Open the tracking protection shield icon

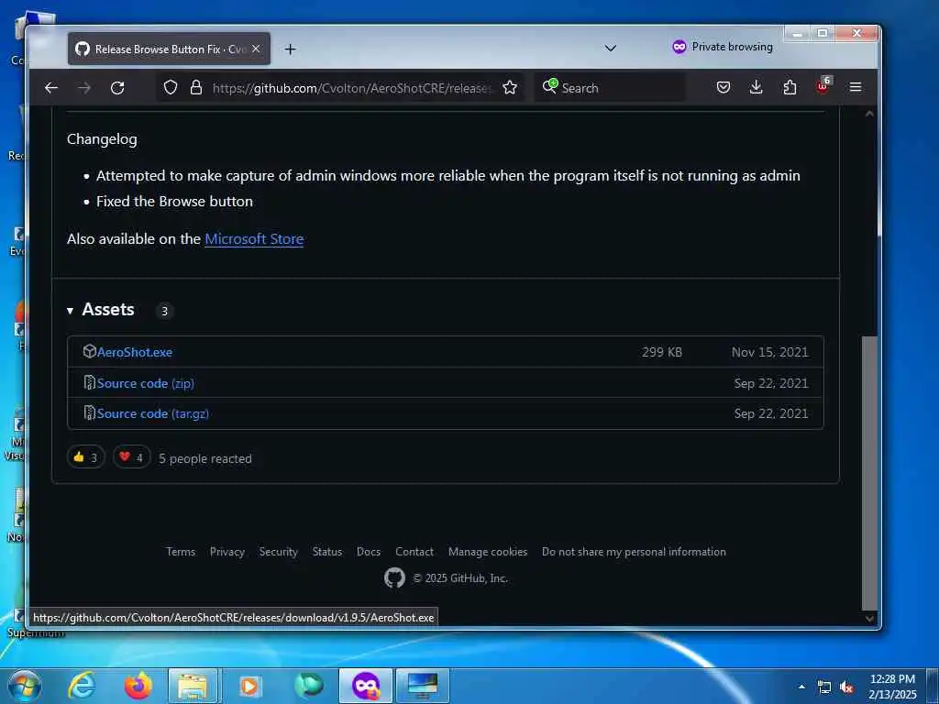(x=171, y=88)
